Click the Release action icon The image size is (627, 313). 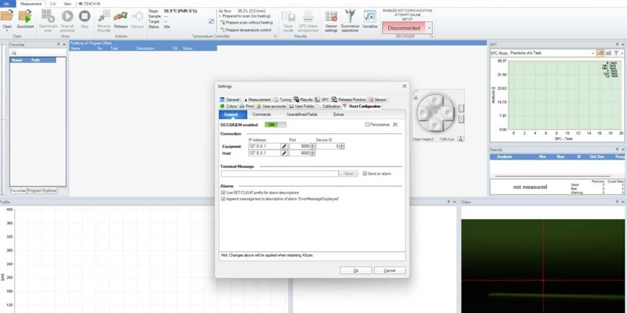(121, 17)
